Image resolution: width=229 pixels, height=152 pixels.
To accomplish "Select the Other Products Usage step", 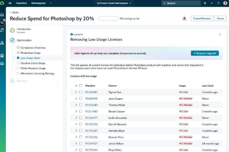I will (33, 68).
